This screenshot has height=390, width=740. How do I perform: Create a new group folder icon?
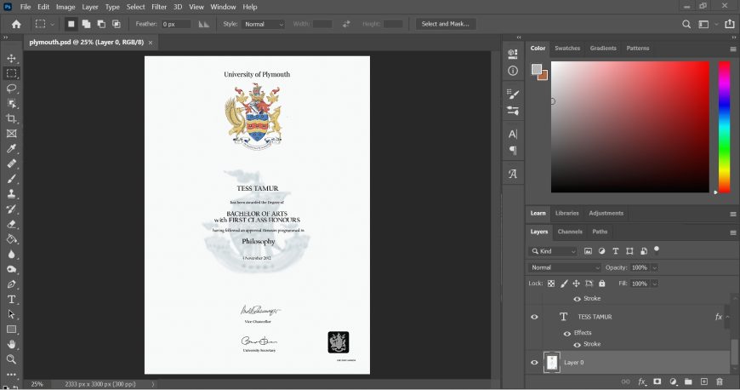tap(688, 381)
